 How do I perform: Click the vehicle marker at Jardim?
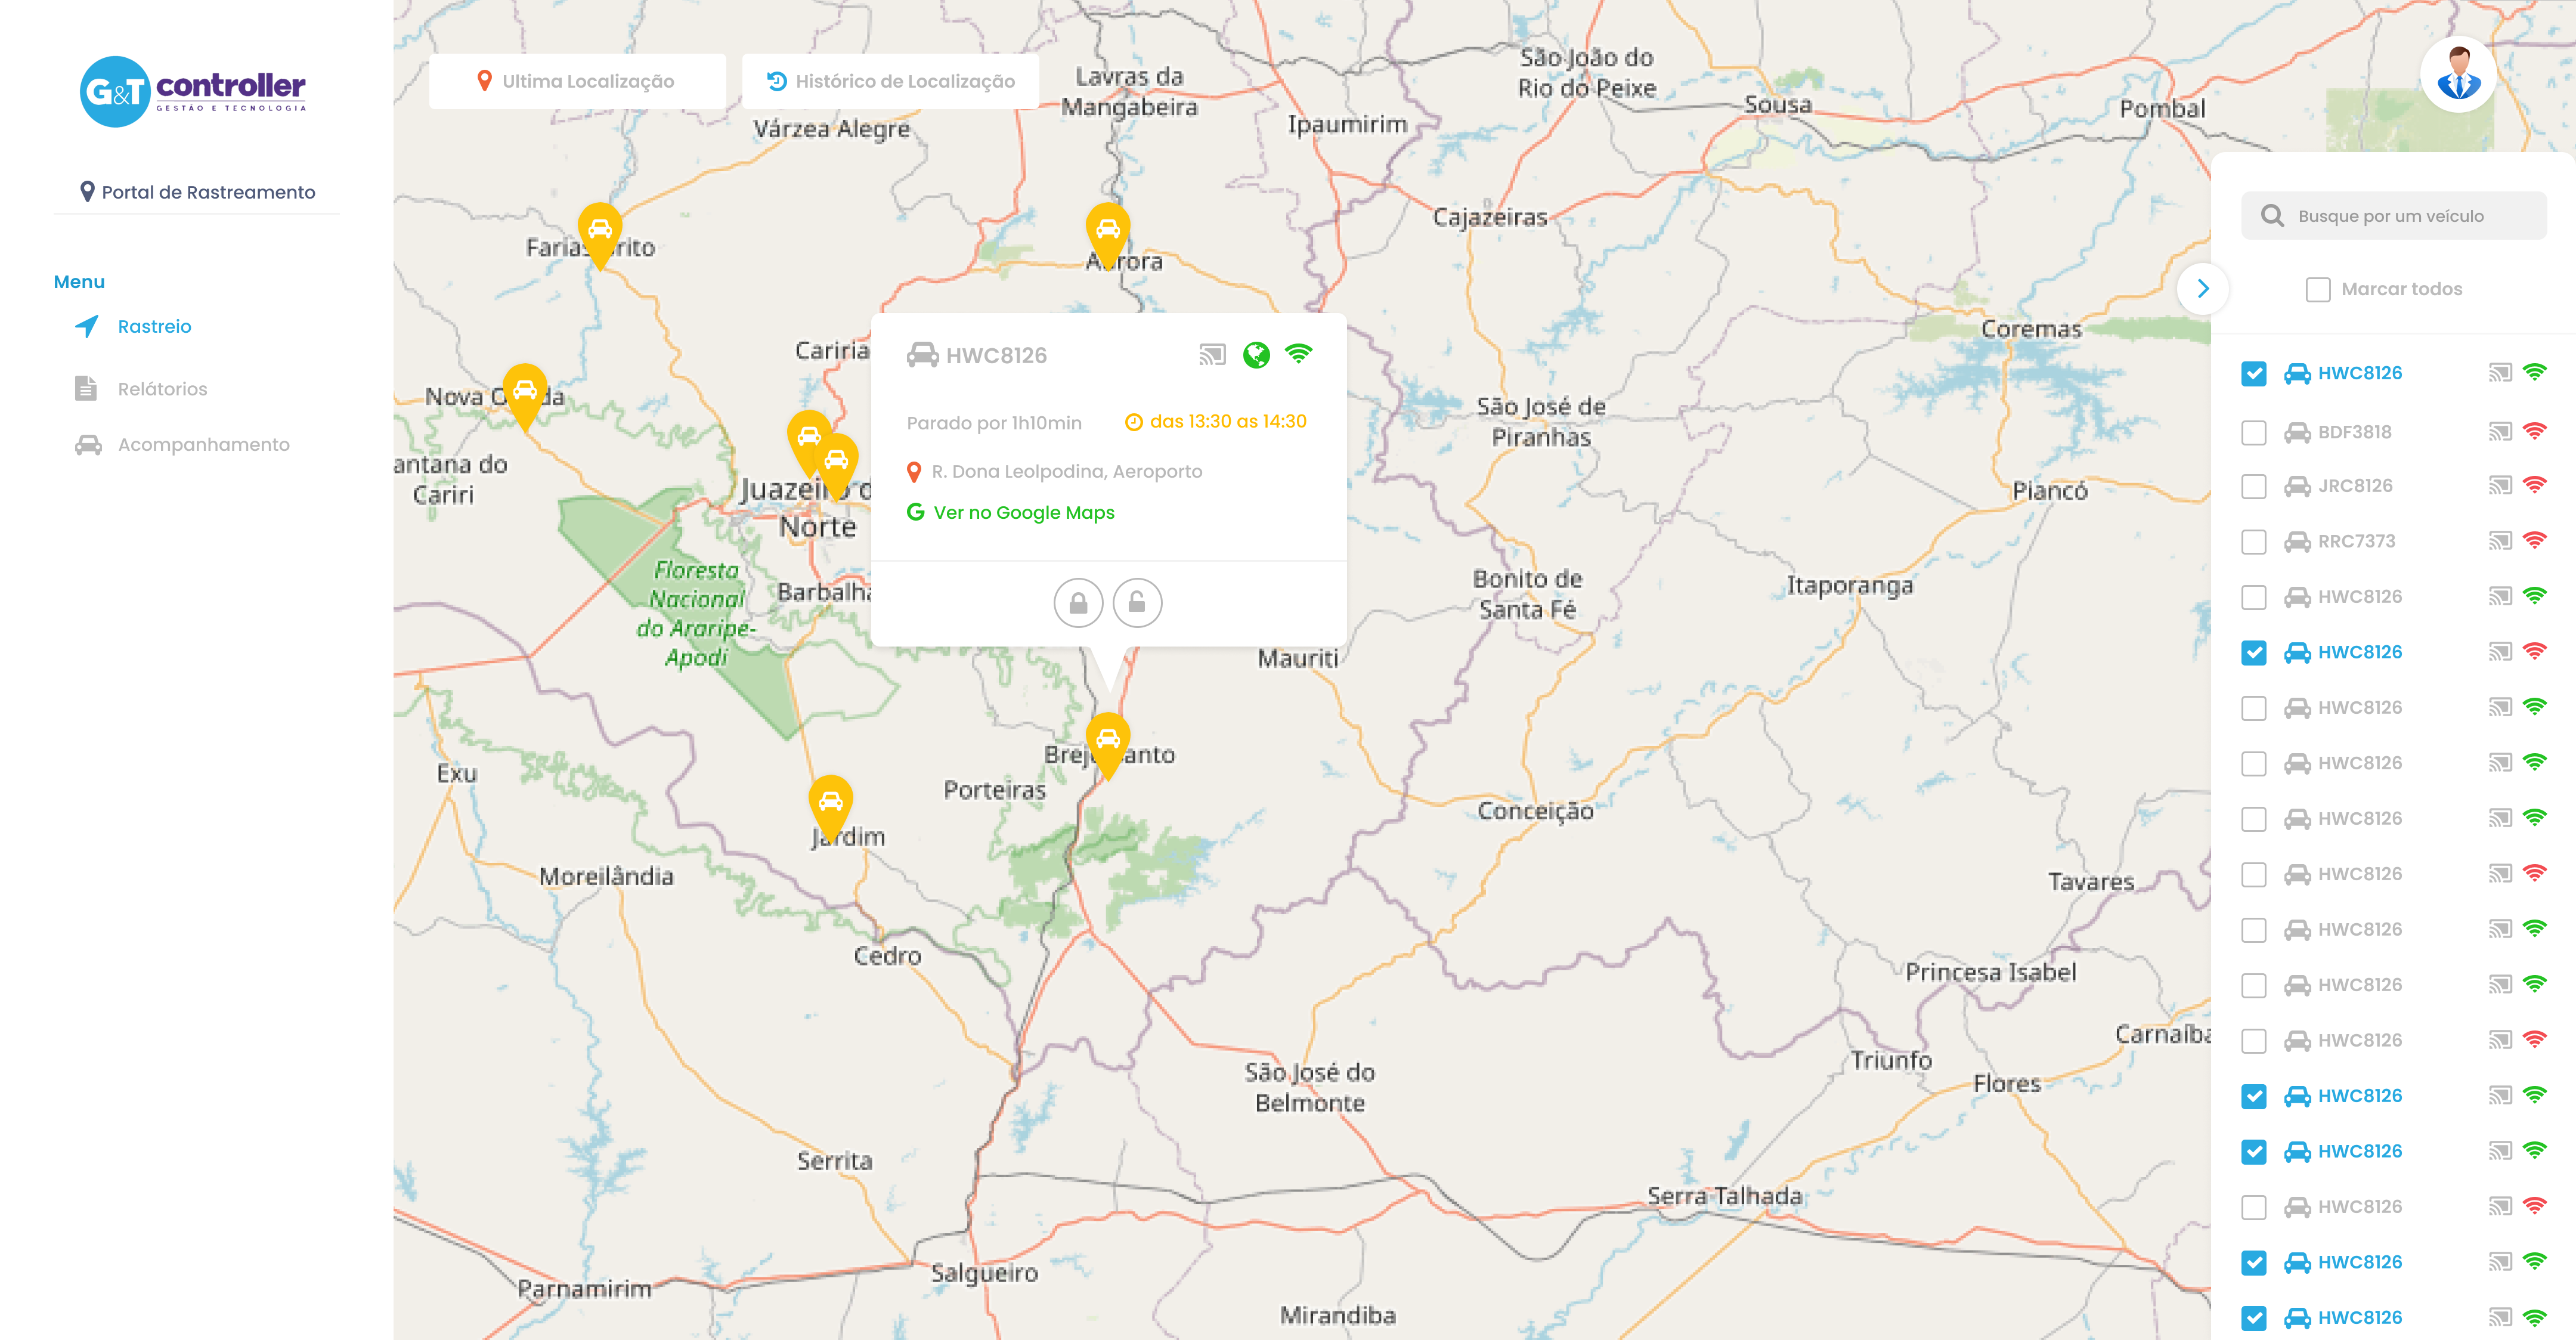pyautogui.click(x=830, y=801)
